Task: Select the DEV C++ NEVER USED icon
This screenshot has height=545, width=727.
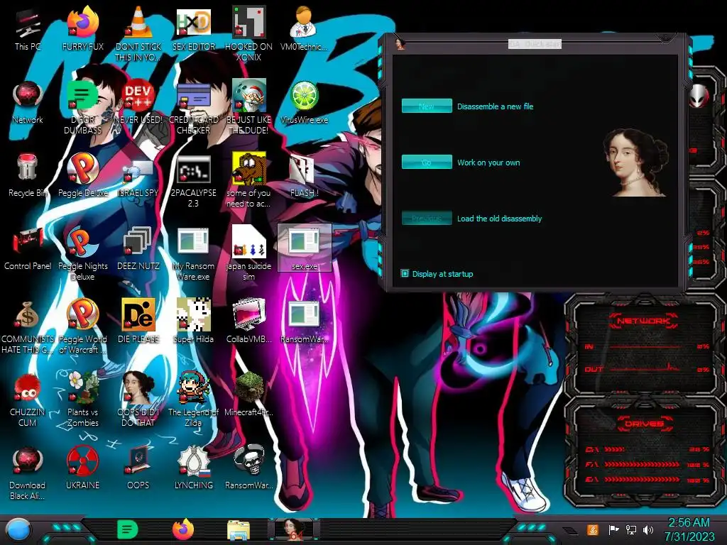Action: tap(138, 97)
